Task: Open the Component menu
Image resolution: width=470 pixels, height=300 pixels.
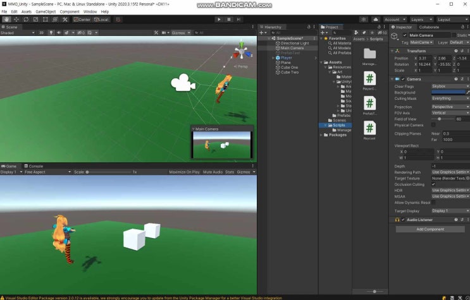Action: pyautogui.click(x=70, y=11)
